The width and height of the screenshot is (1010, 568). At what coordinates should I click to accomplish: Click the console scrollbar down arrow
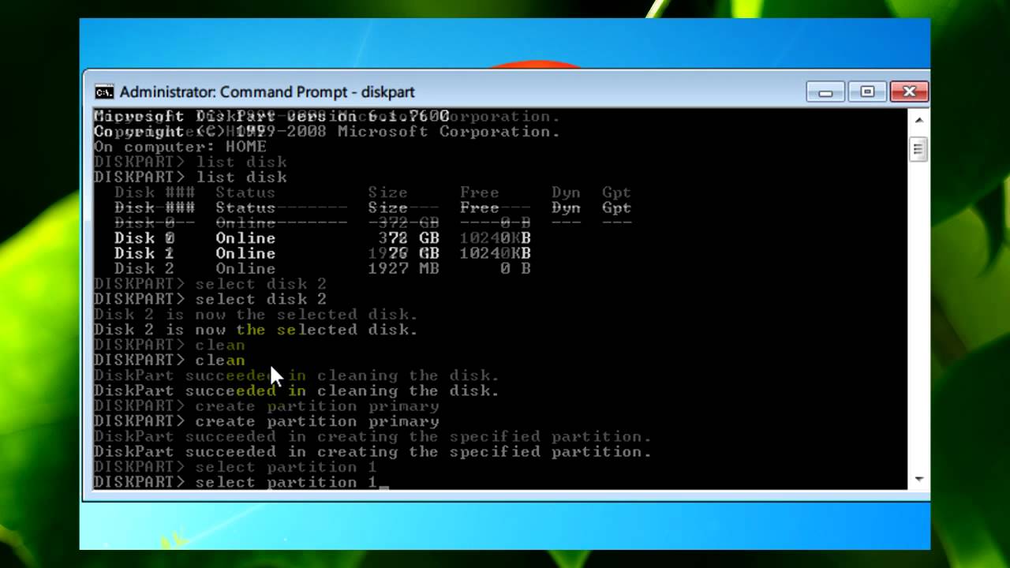[x=918, y=479]
